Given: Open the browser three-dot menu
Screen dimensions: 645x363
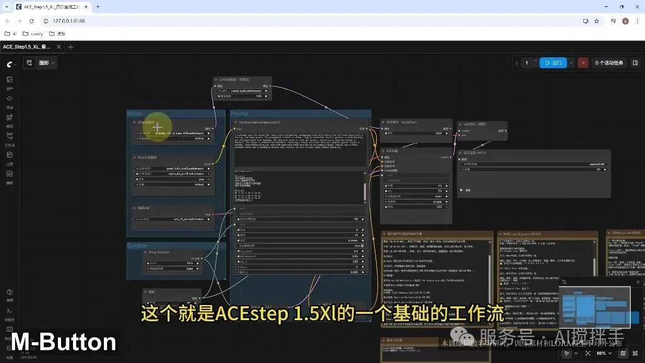Looking at the screenshot, I should (x=637, y=21).
